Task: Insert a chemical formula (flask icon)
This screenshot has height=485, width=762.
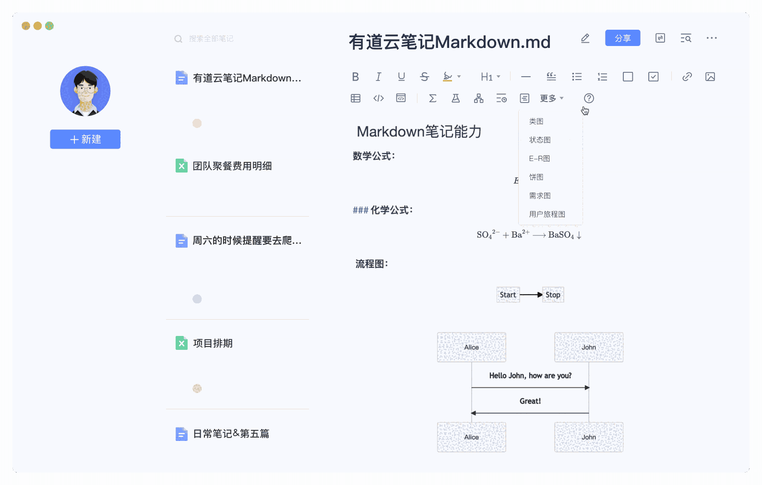Action: (455, 98)
